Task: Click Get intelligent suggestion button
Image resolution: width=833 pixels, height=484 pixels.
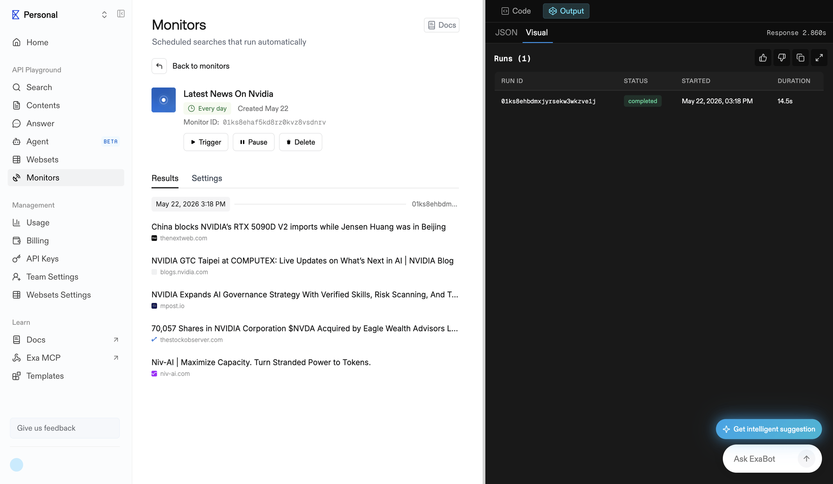Action: 769,429
